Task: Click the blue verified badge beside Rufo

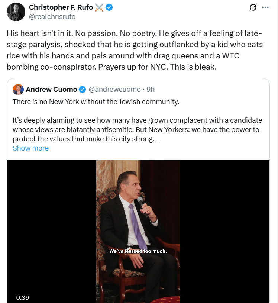Action: [109, 8]
